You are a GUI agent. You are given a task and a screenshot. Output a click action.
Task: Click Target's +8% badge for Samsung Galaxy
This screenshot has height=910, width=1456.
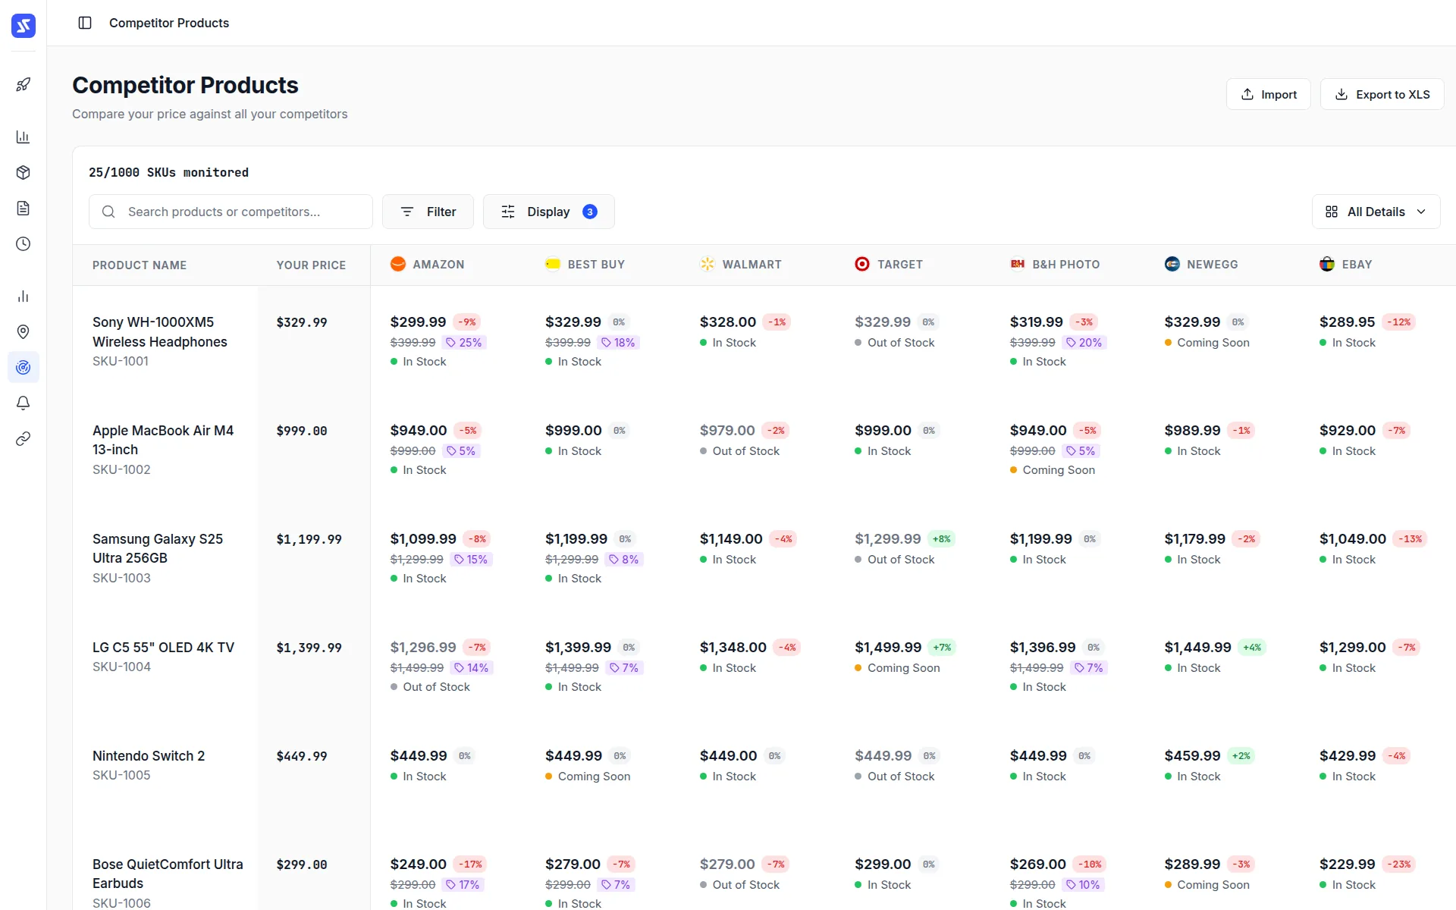click(x=942, y=539)
